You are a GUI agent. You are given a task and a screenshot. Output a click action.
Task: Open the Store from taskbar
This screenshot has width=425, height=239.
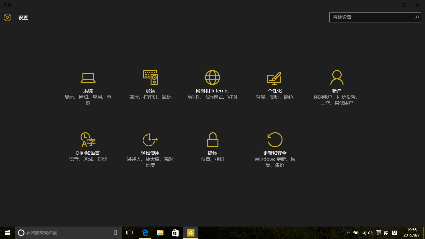(x=175, y=233)
